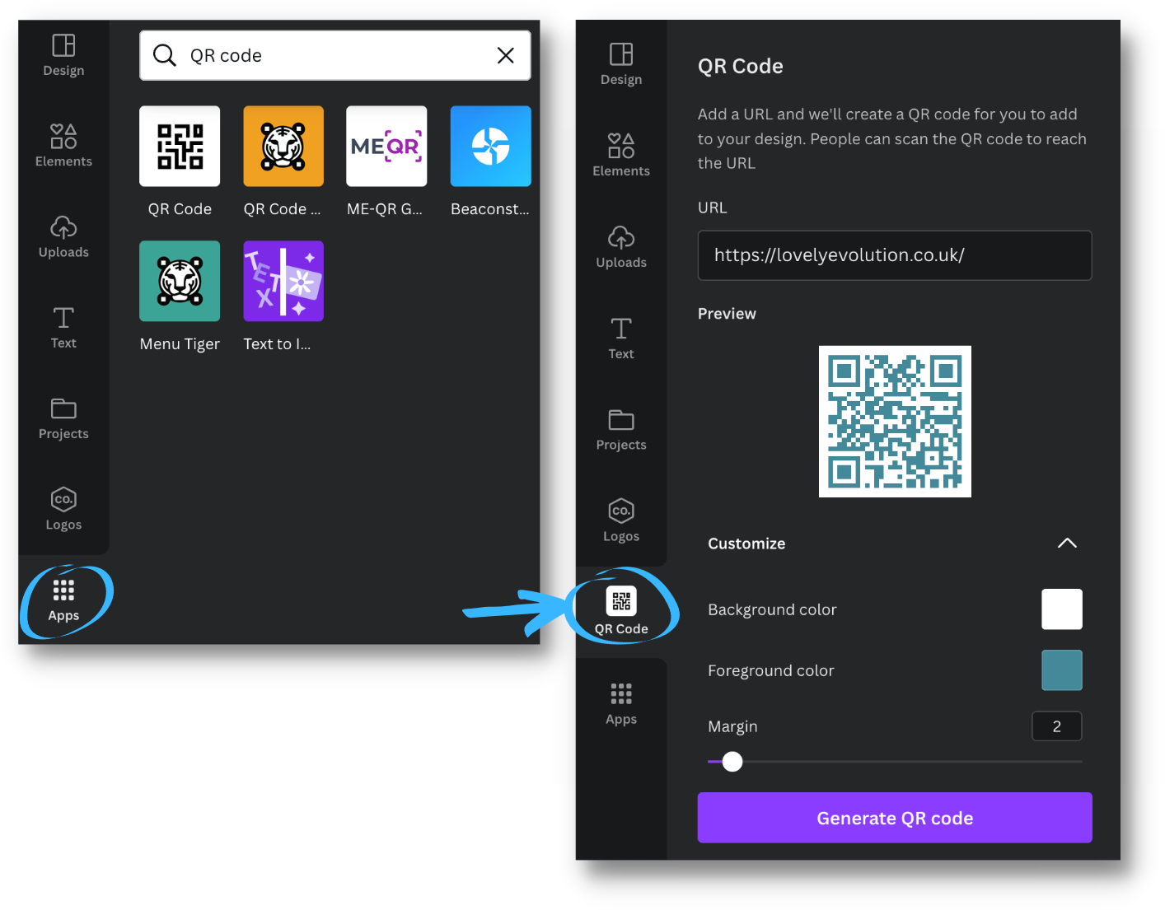The image size is (1165, 910).
Task: Edit the URL input field
Action: tap(894, 255)
